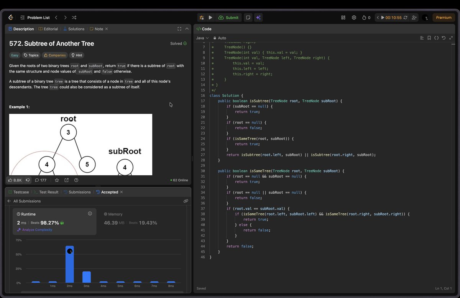The height and width of the screenshot is (298, 460).
Task: Switch to the Note tab
Action: coord(96,29)
